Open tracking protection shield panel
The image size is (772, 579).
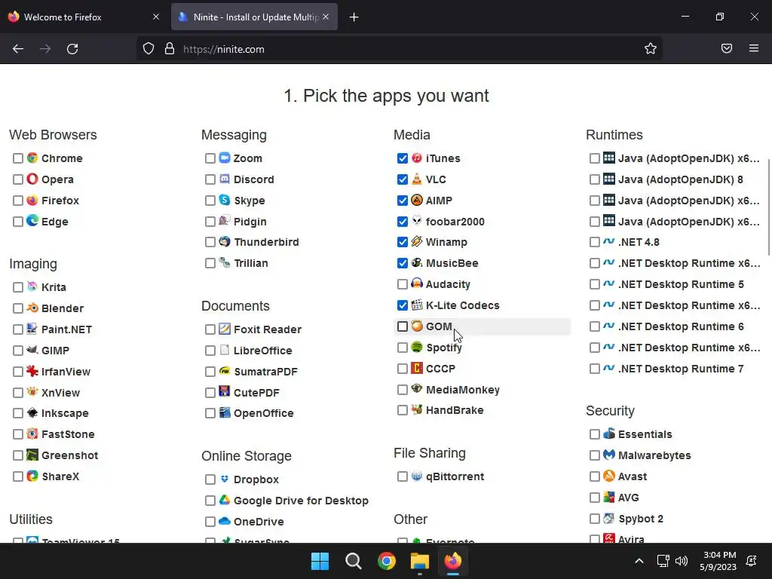tap(149, 49)
